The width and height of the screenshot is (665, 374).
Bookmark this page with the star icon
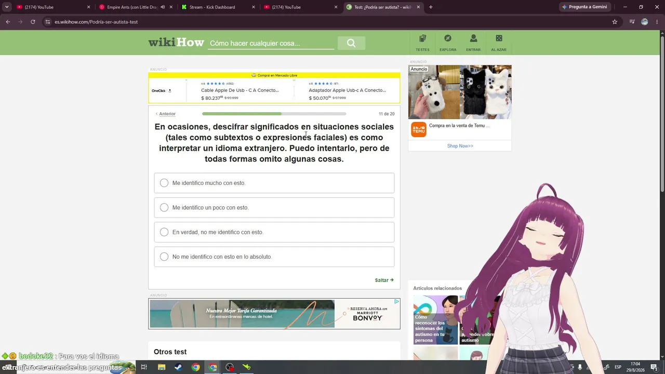click(615, 22)
